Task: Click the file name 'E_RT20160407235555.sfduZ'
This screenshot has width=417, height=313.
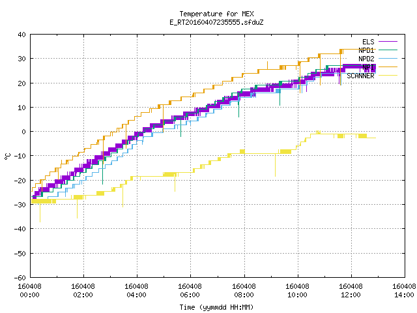Action: [x=216, y=22]
